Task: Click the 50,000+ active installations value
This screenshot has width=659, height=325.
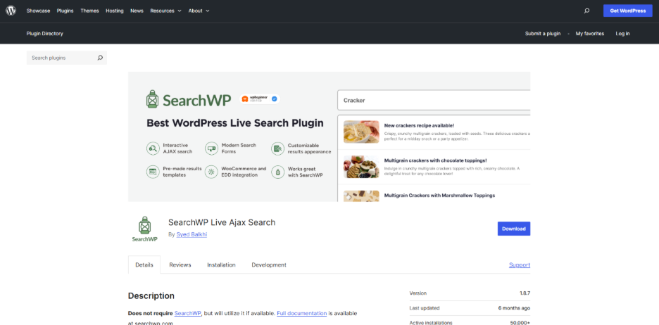Action: (520, 323)
